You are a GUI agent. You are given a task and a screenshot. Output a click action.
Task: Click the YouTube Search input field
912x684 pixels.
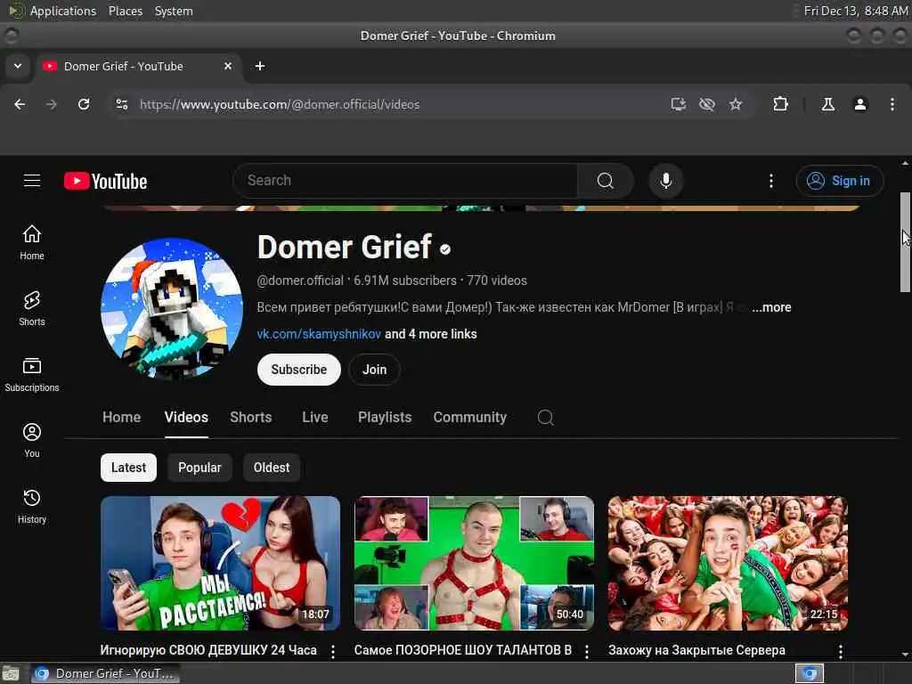[x=405, y=181]
